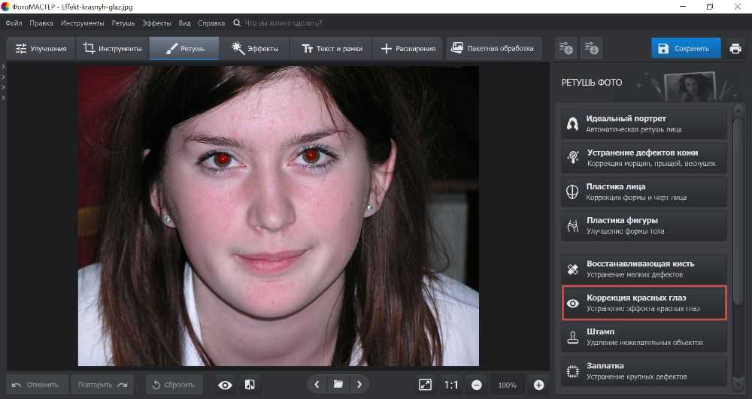
Task: Click the save preset icon with plus
Action: tap(566, 49)
